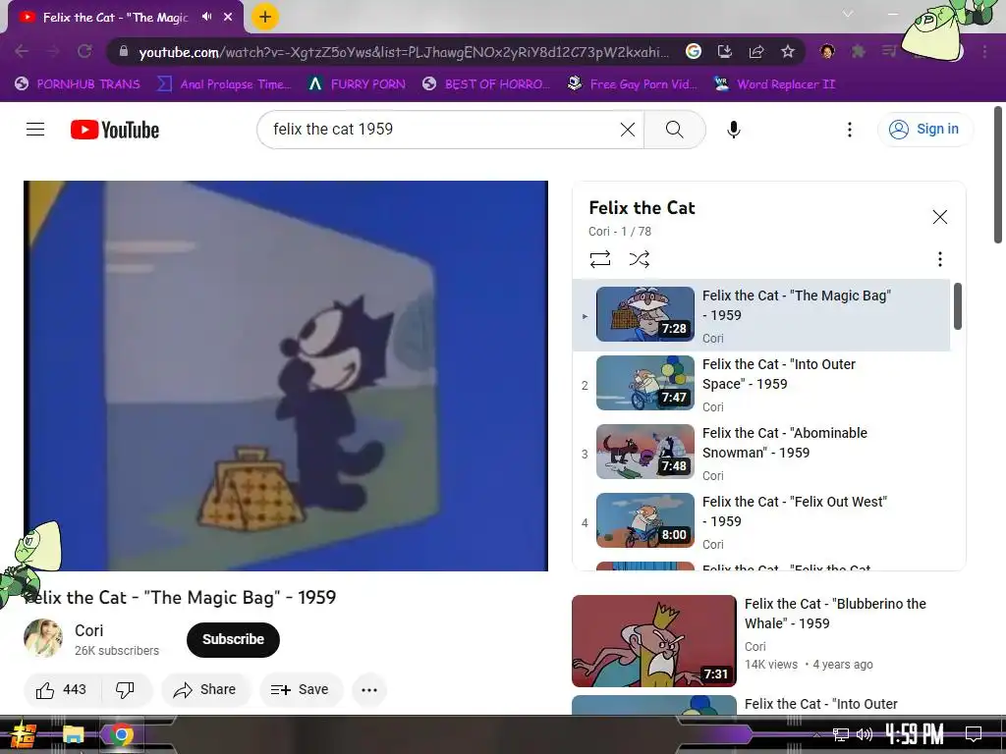
Task: Close the Felix the Cat playlist panel
Action: [940, 217]
